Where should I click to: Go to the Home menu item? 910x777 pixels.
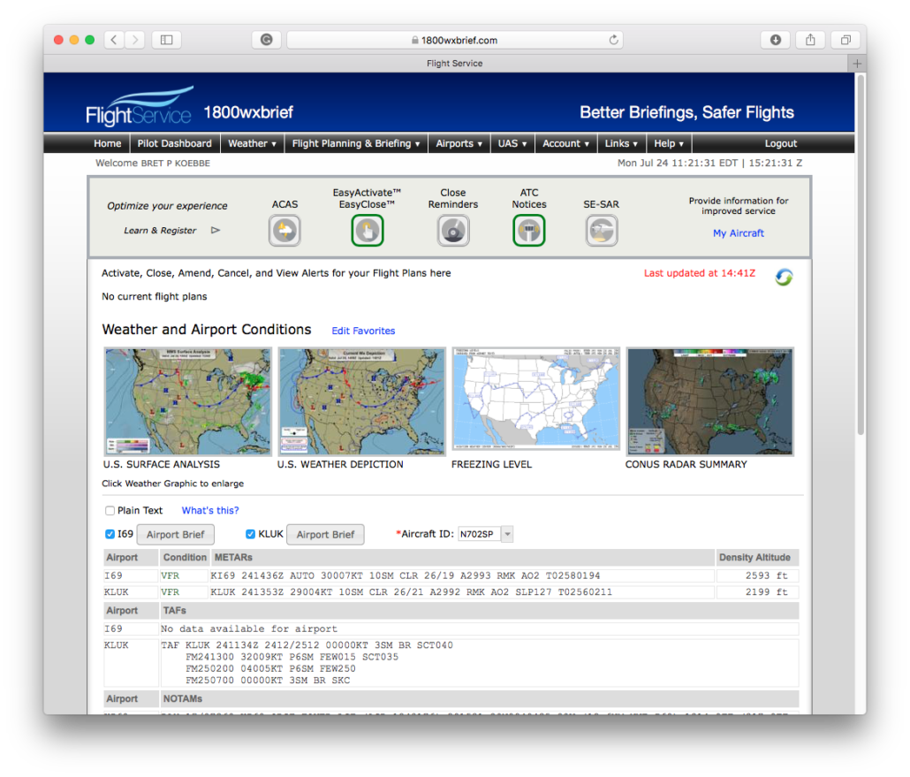coord(107,143)
